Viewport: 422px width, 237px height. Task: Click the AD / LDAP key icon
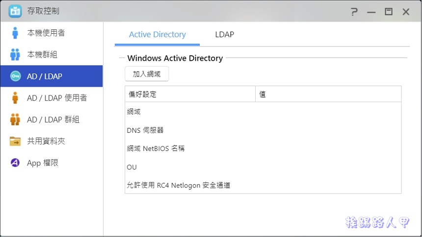(15, 76)
